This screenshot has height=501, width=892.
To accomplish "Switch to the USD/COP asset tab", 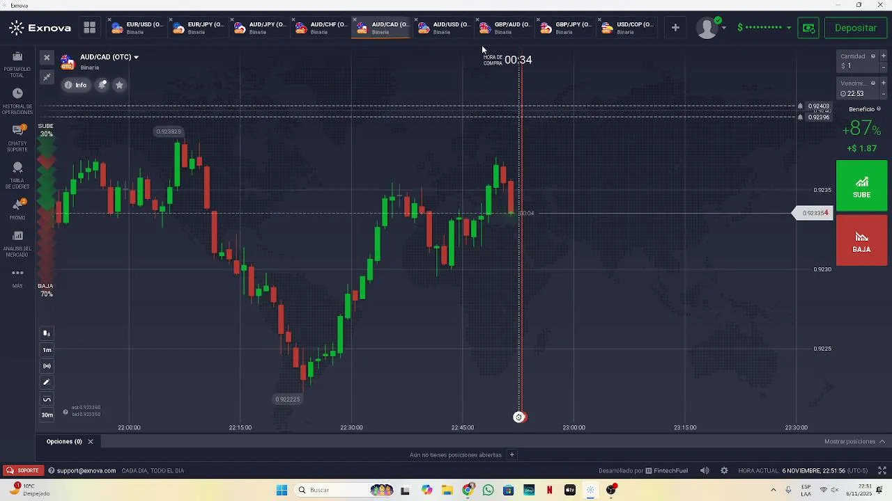I will pos(628,28).
